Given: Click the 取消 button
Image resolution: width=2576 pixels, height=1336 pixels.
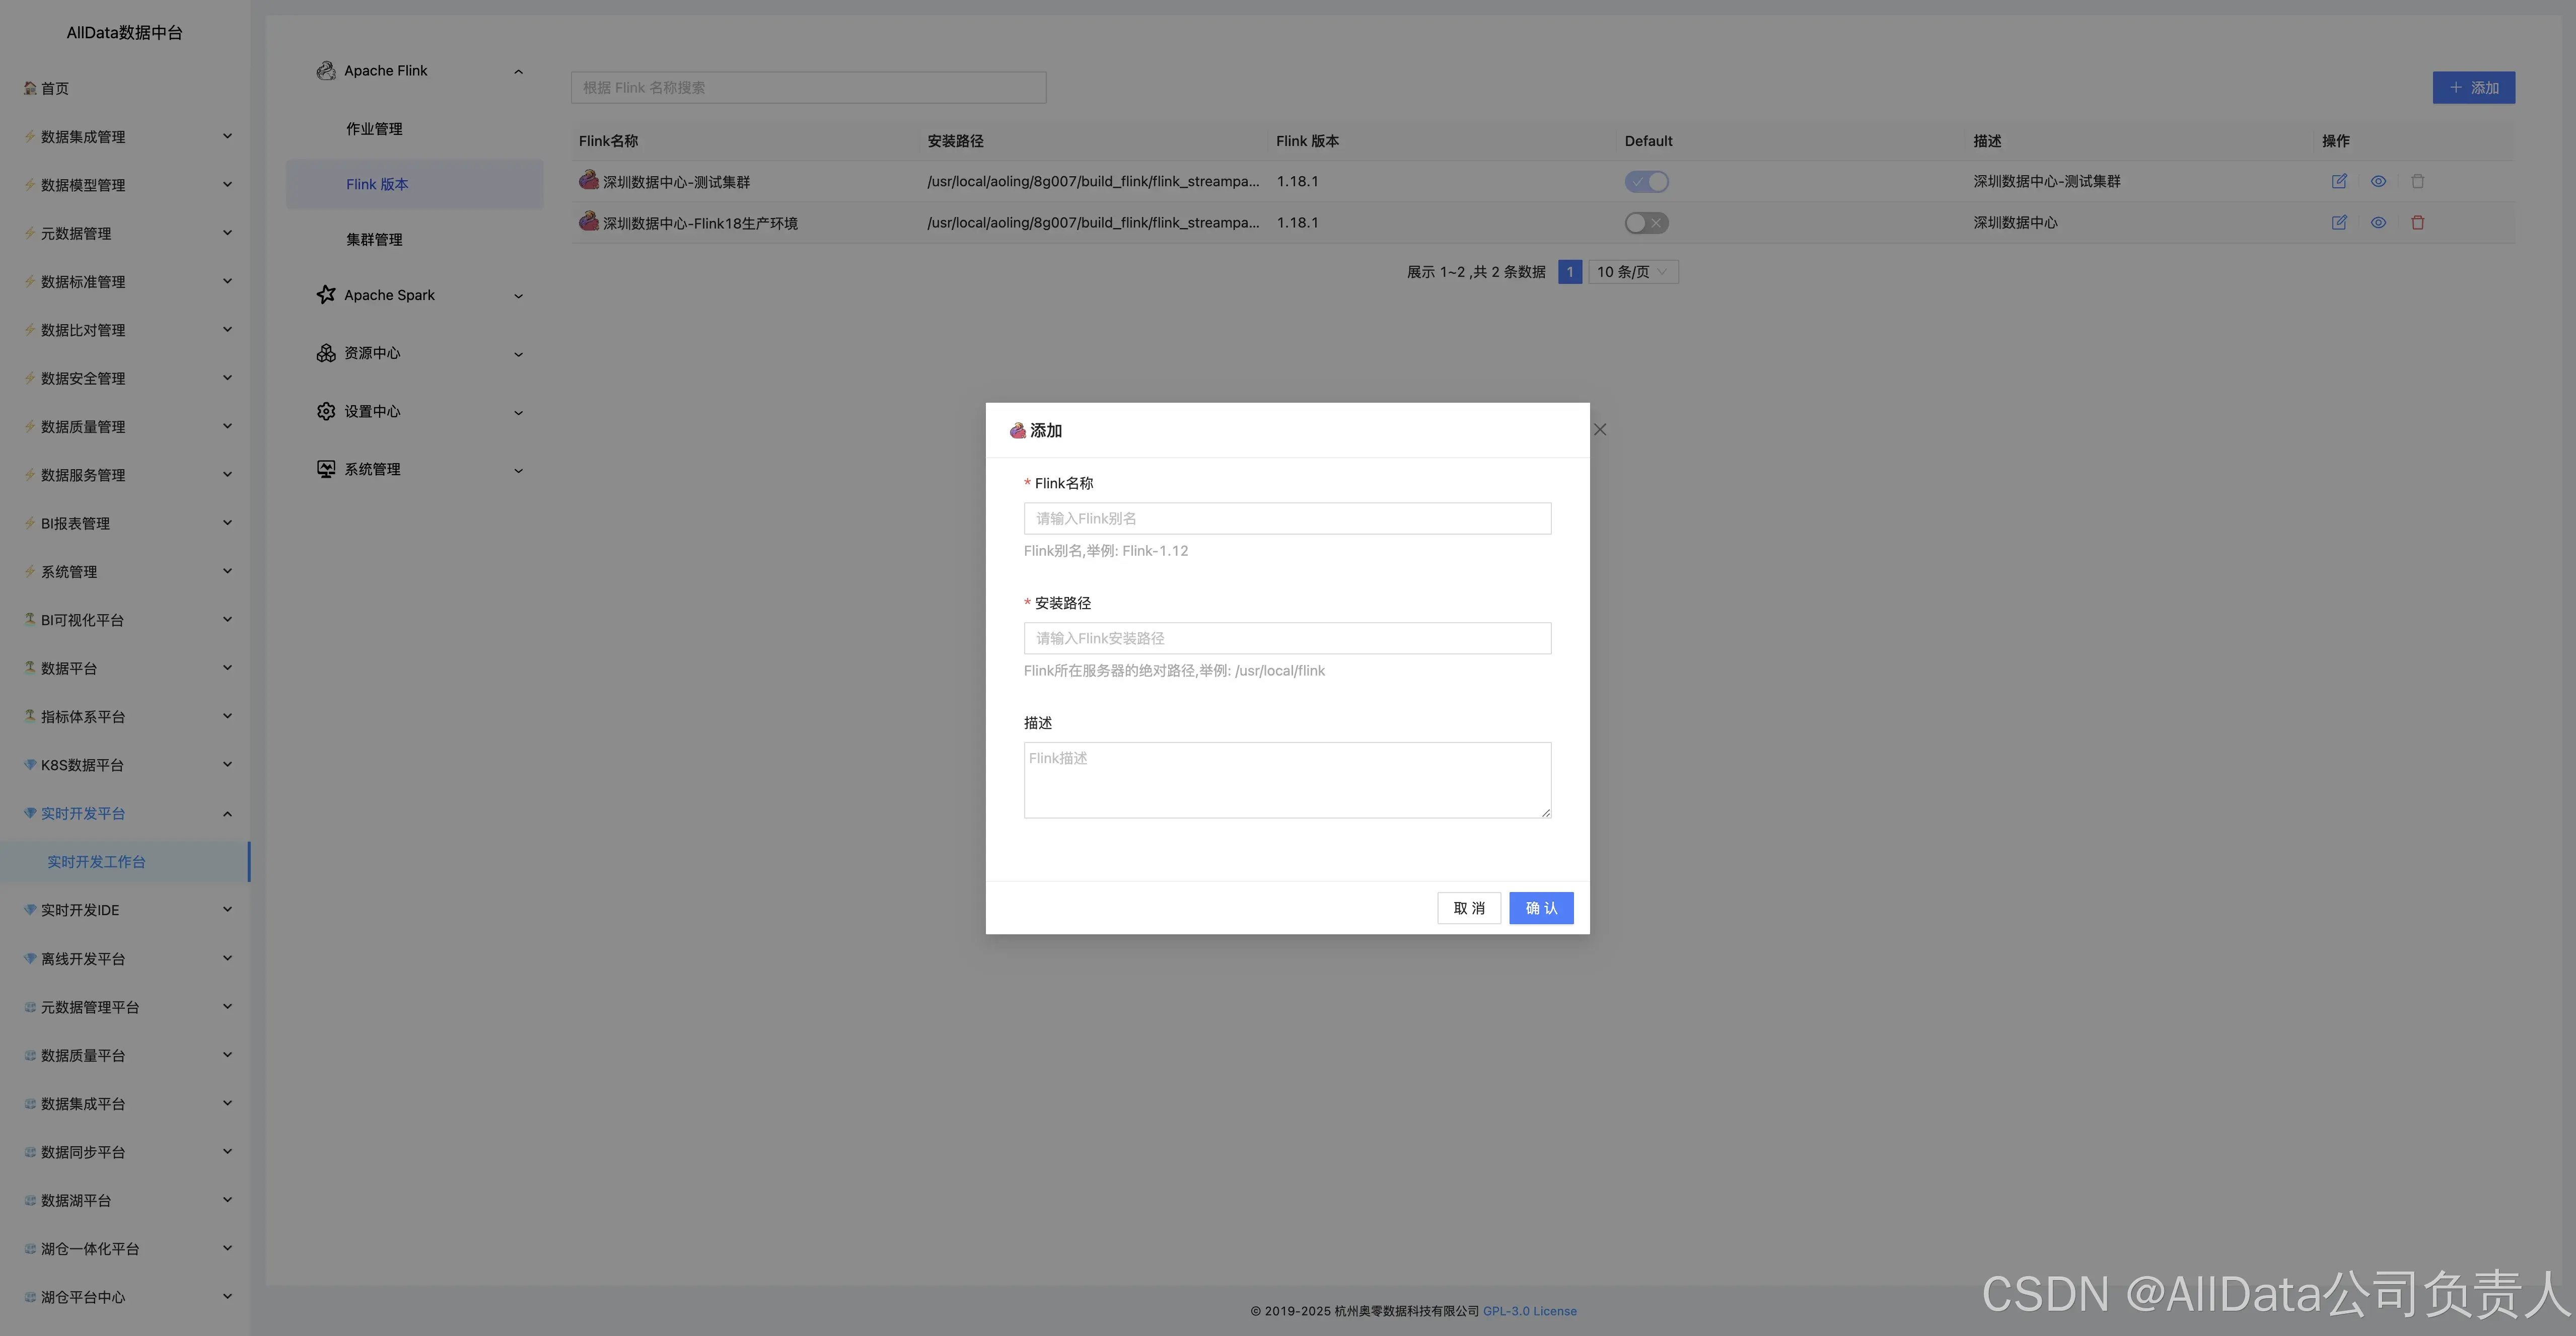Looking at the screenshot, I should click(1469, 908).
